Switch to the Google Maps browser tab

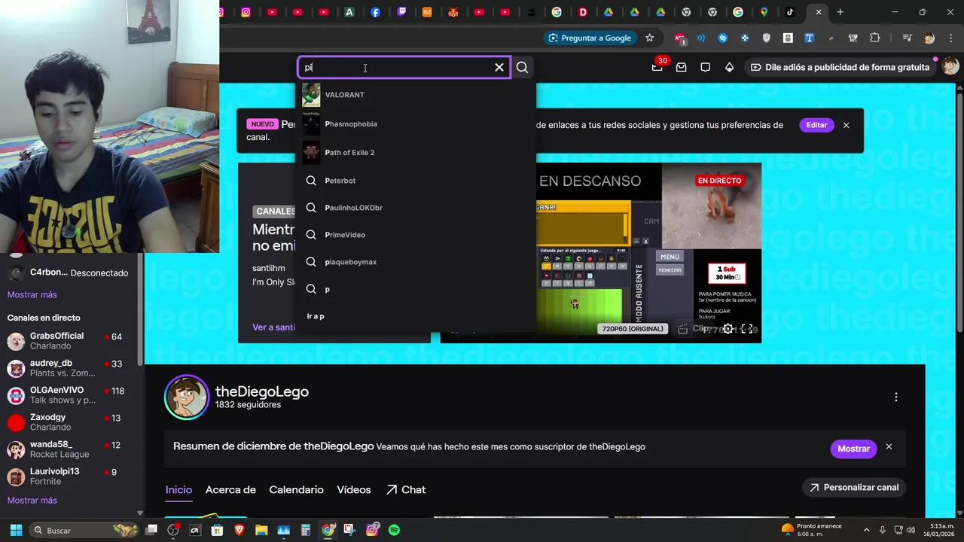[764, 12]
